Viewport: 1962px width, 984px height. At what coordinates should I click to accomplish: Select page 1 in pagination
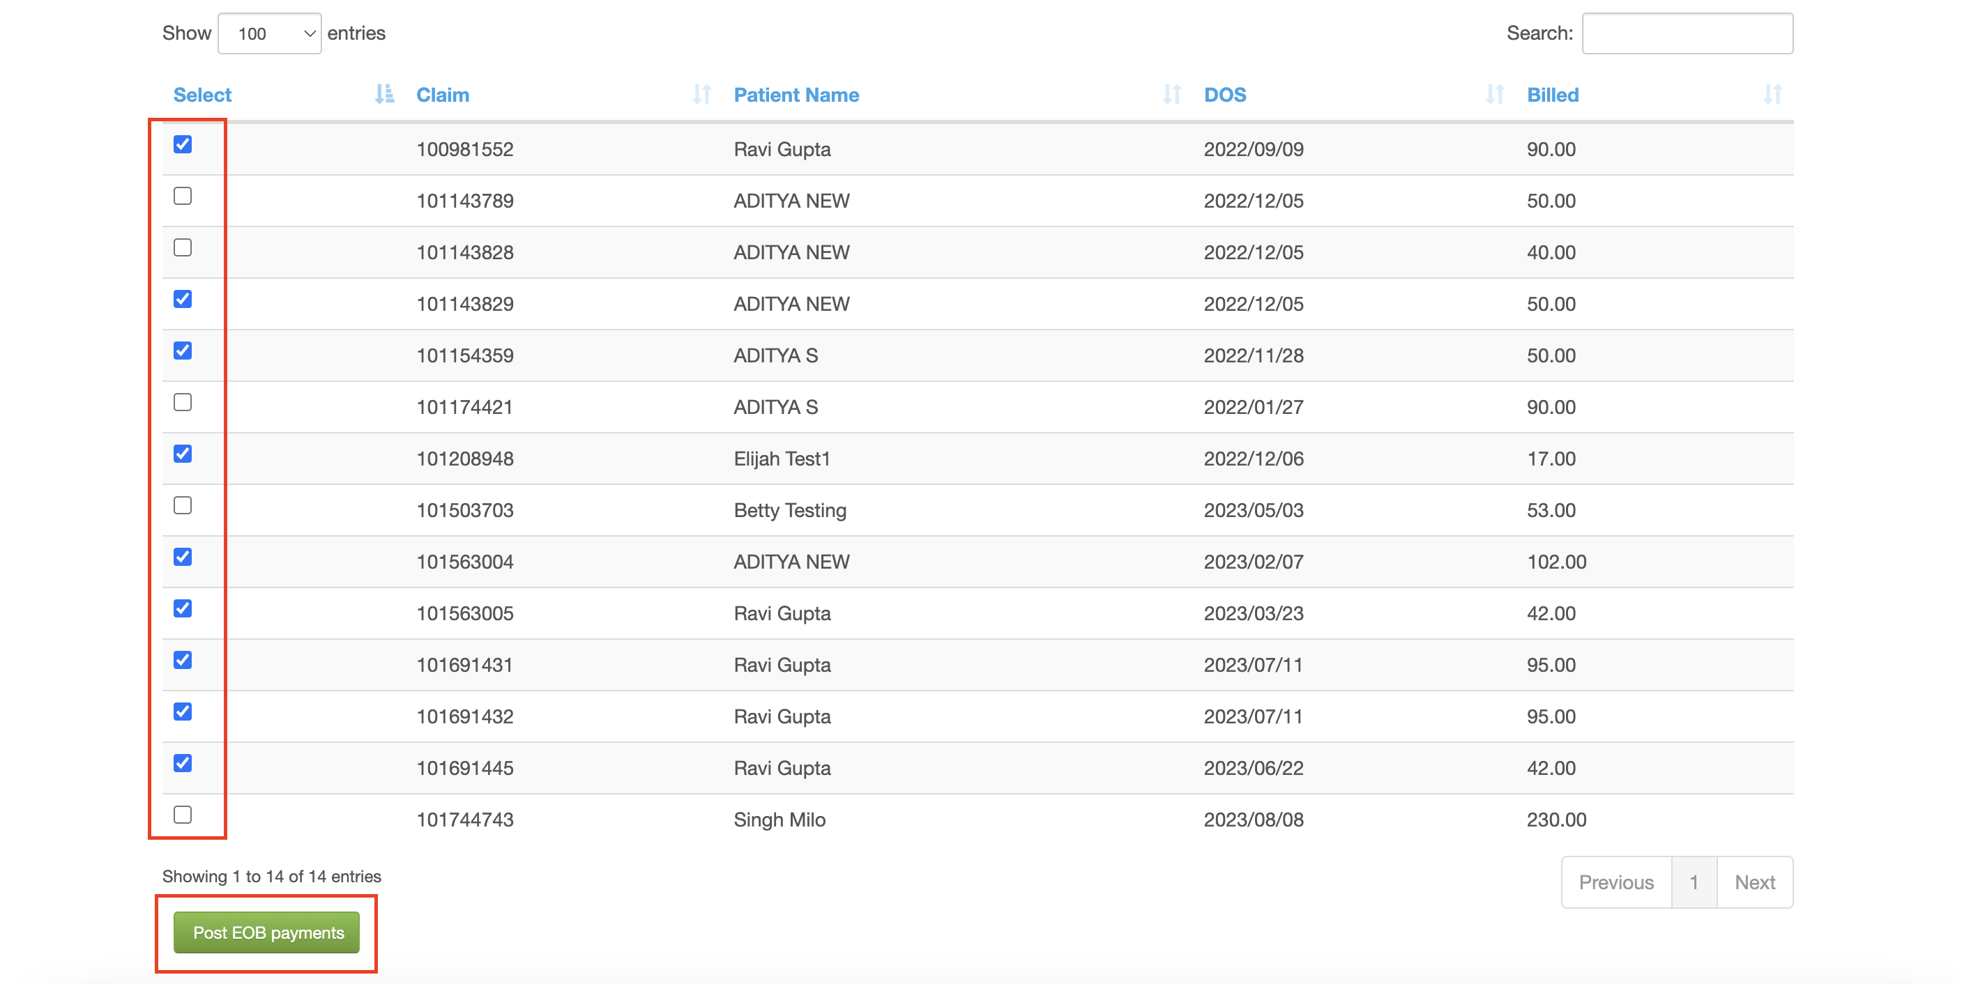coord(1694,883)
